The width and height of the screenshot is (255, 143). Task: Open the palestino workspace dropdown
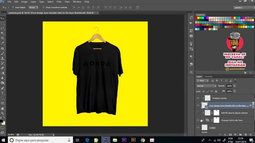click(244, 8)
